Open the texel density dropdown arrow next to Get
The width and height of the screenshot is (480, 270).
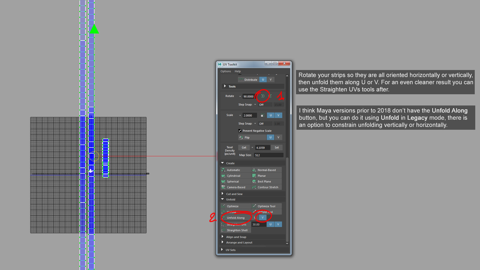click(252, 148)
